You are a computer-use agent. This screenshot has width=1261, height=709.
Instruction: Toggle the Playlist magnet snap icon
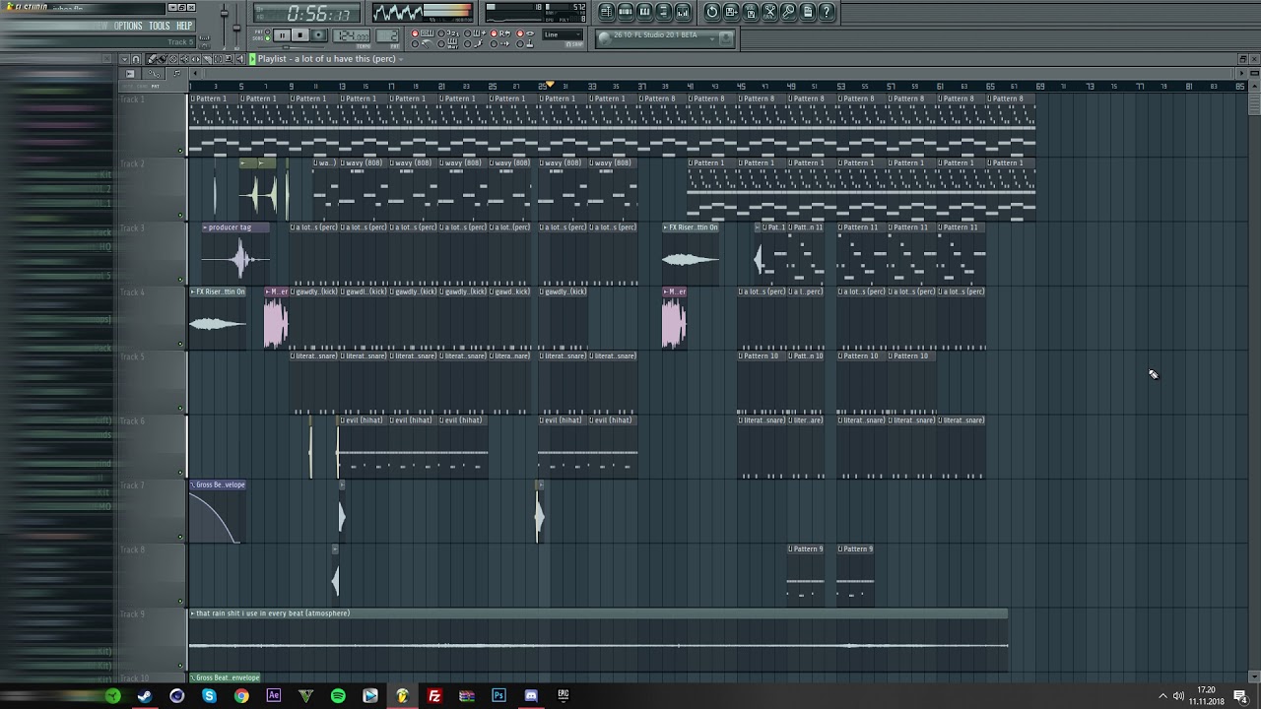point(136,59)
